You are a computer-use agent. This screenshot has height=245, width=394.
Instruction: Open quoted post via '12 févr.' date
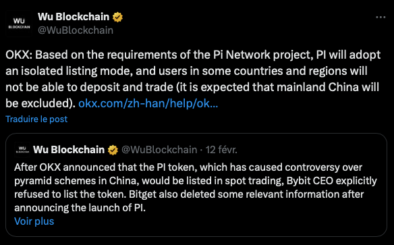(221, 150)
